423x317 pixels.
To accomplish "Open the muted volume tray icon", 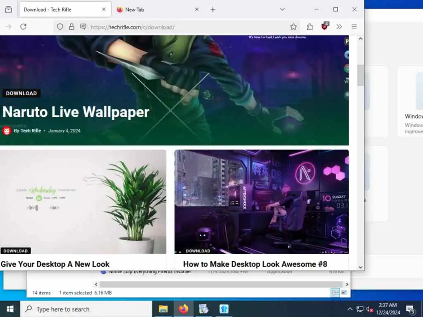I will click(x=370, y=309).
